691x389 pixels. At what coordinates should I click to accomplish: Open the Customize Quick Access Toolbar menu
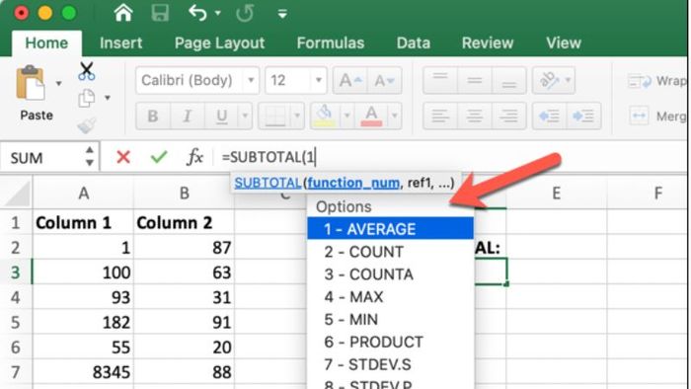(x=282, y=14)
